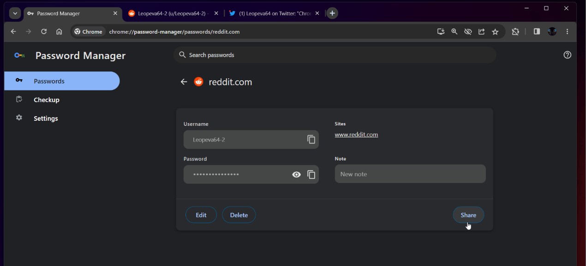Click the reddit.com page heading
586x266 pixels.
click(230, 82)
